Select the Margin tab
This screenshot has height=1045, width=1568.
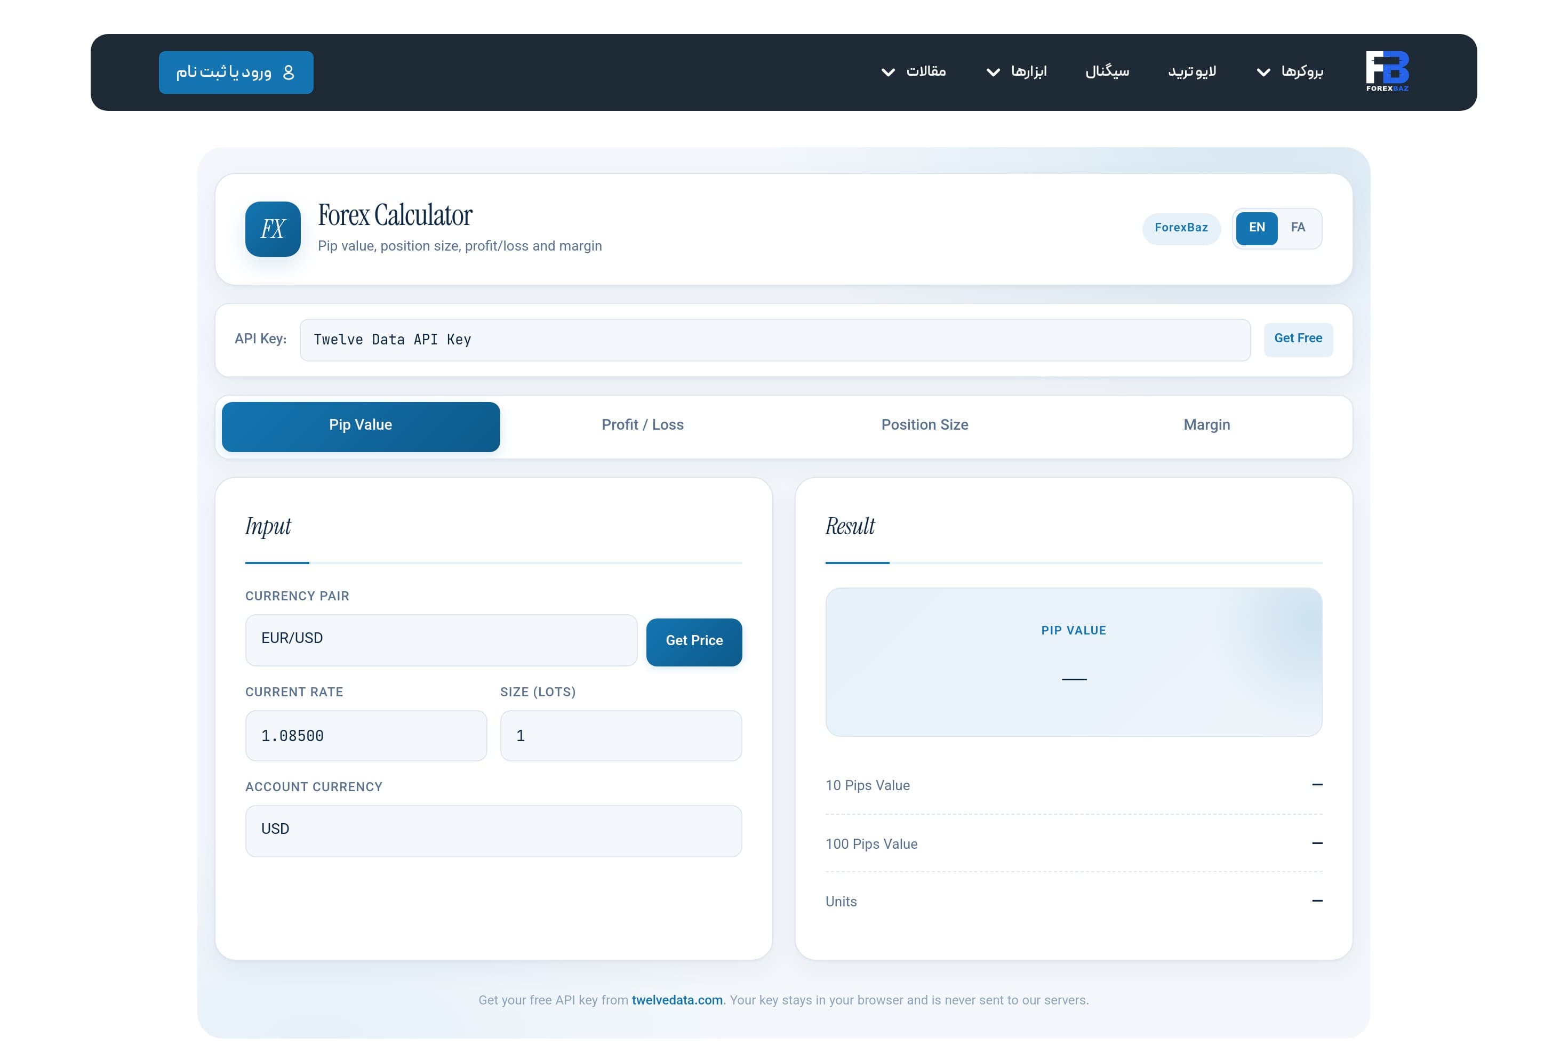click(1206, 427)
